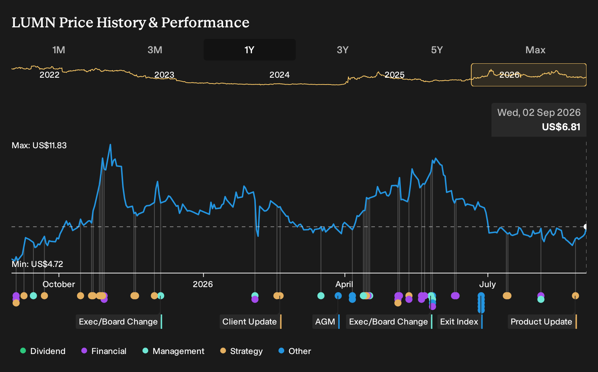Click the 2022 year in the overview chart

(x=49, y=75)
